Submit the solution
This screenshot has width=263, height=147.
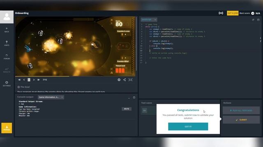(241, 120)
